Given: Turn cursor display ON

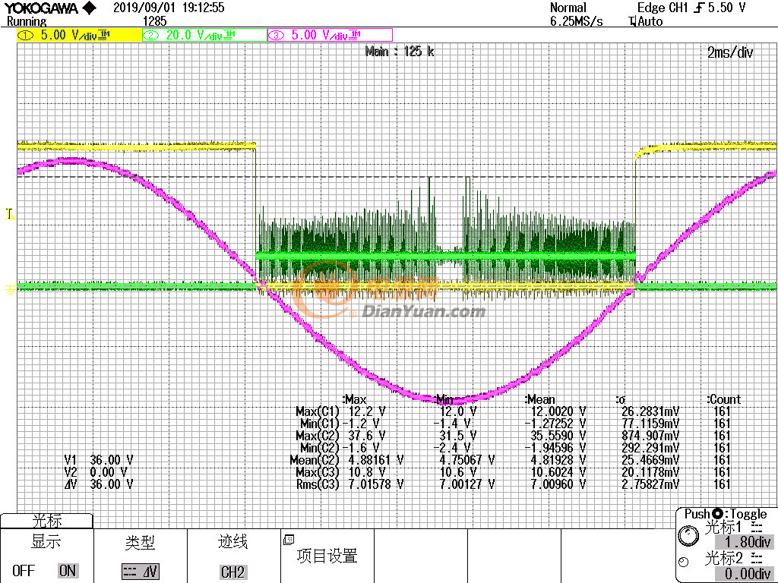Looking at the screenshot, I should 68,570.
